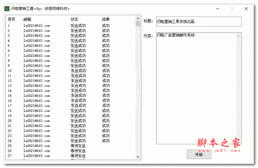Image resolution: width=258 pixels, height=168 pixels.
Task: Click the 成功 result in row 5
Action: 106,45
